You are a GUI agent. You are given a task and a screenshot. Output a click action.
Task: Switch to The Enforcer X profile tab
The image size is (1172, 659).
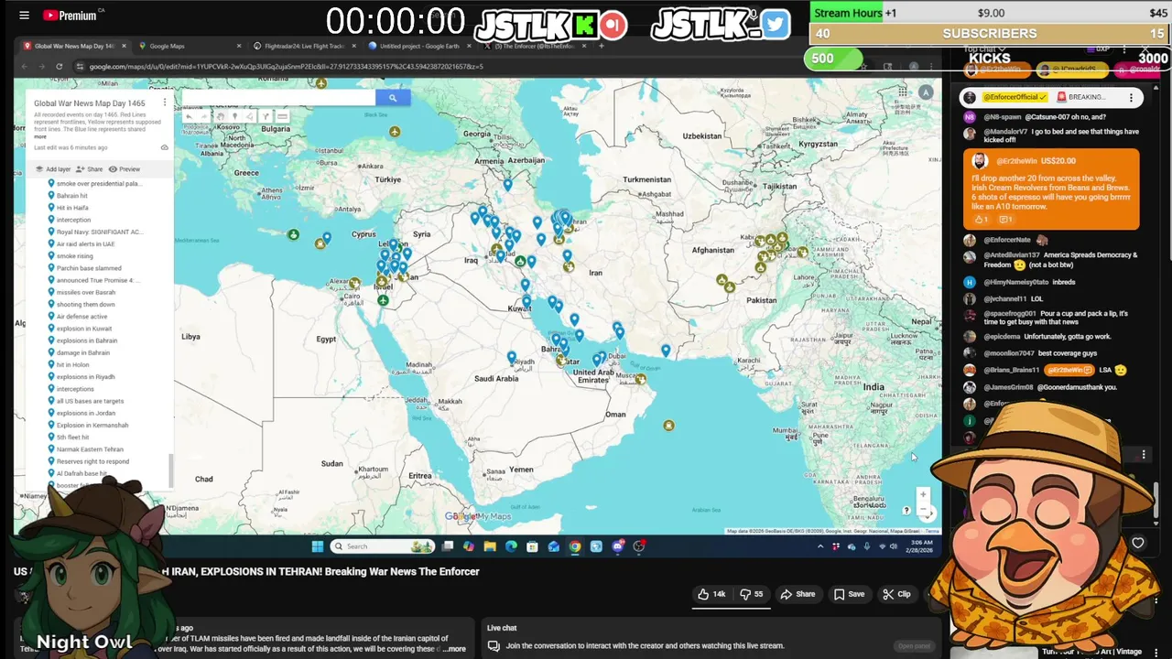(x=535, y=46)
